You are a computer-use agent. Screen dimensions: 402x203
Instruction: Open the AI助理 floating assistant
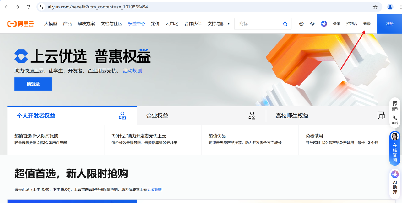pos(395,184)
